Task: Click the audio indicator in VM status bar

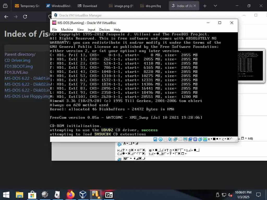Action: click(x=170, y=139)
